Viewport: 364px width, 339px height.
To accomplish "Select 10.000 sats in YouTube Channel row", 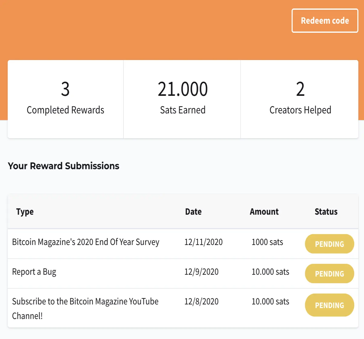I will click(270, 301).
